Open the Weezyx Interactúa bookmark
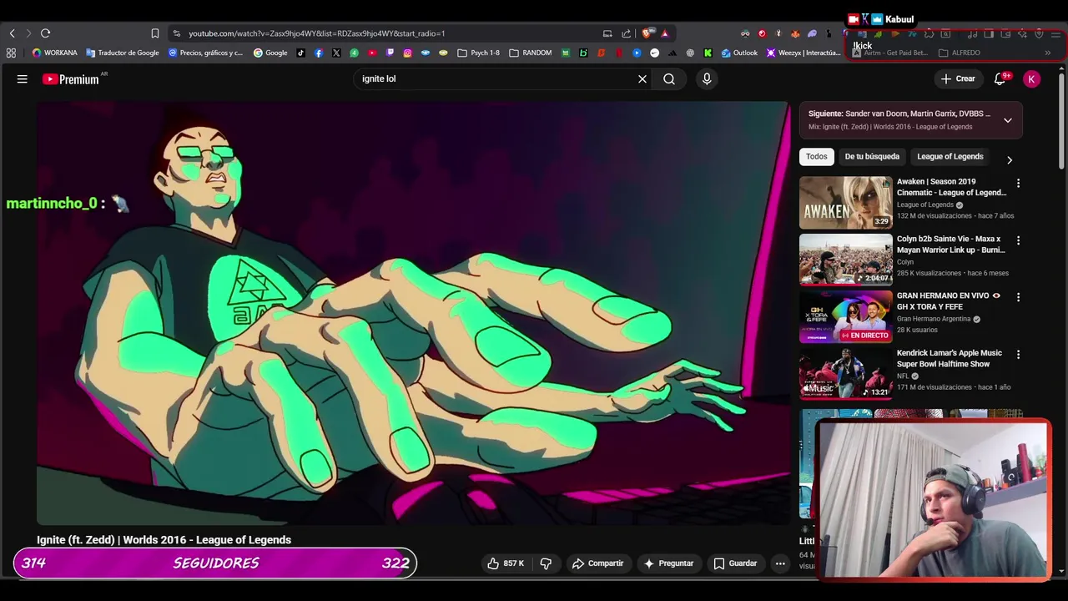This screenshot has width=1068, height=601. coord(804,53)
